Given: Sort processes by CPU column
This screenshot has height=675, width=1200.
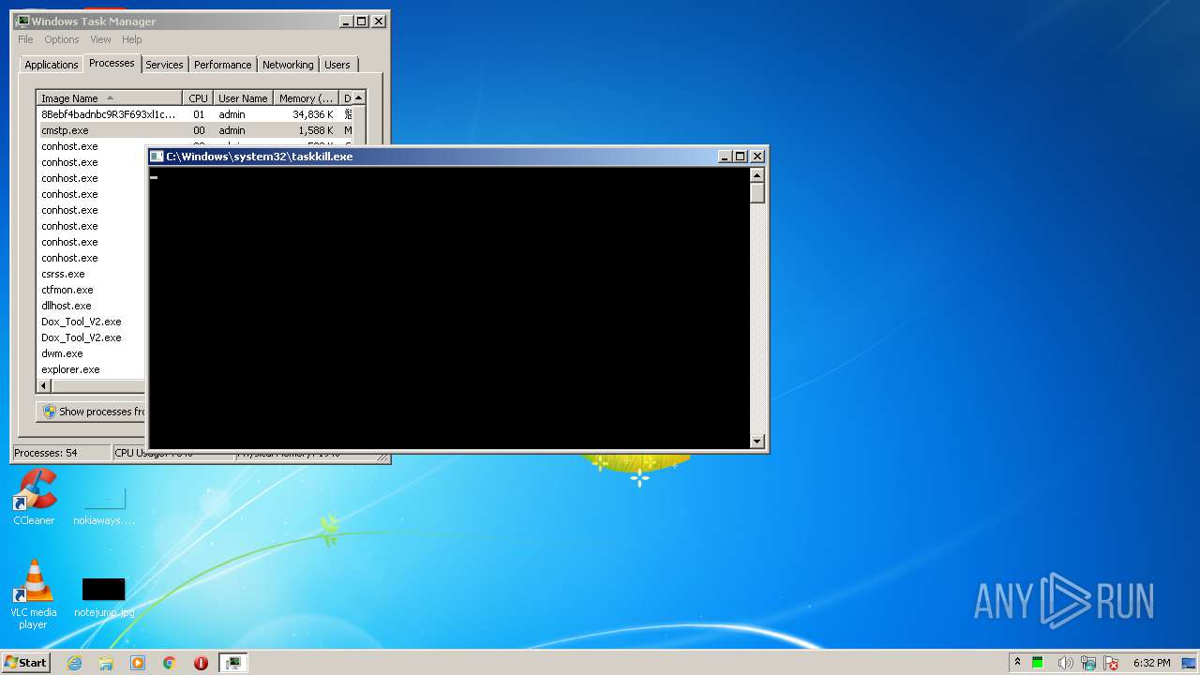Looking at the screenshot, I should [x=198, y=98].
